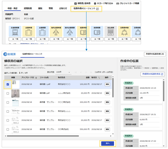
Task: Open the 経費精算 book icon
Action: point(97,31)
